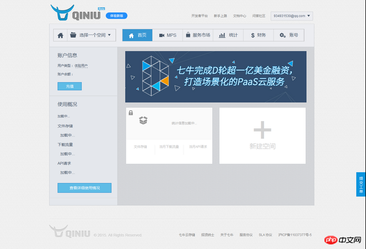Click the 新建空间 label
Screen dimensions: 366x249
262,146
